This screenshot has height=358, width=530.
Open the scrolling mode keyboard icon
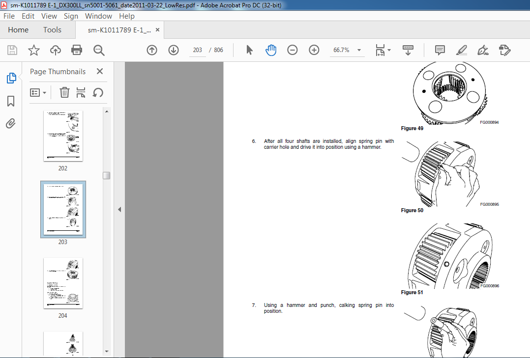pyautogui.click(x=408, y=50)
